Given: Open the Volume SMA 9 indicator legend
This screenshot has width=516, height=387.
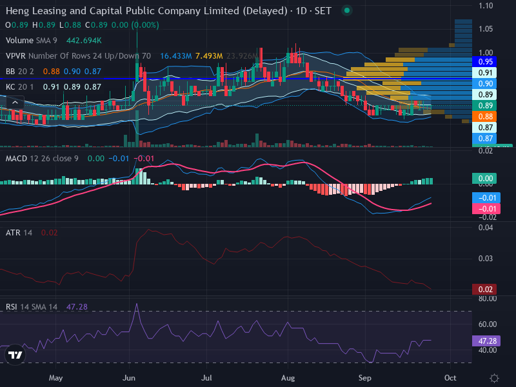Looking at the screenshot, I should 31,41.
